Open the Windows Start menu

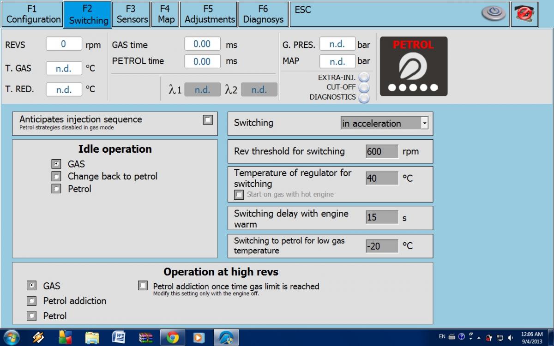click(11, 338)
